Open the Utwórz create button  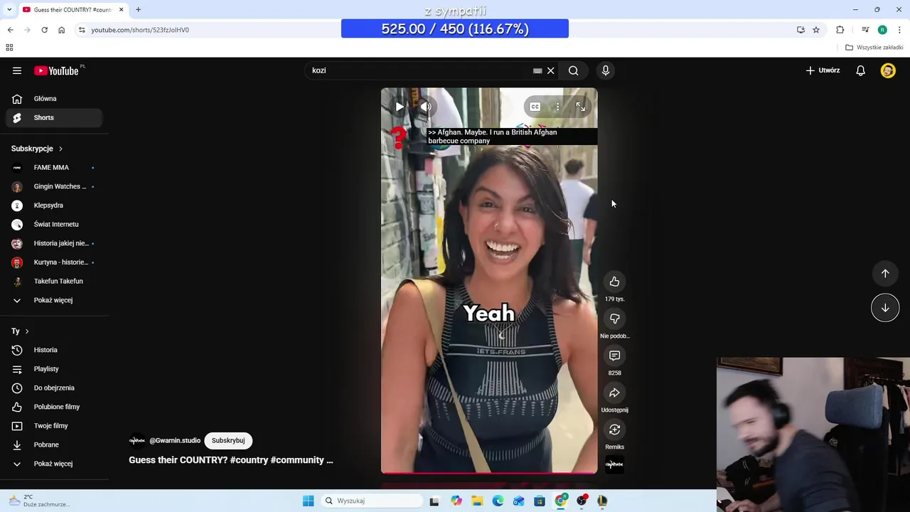pyautogui.click(x=823, y=70)
